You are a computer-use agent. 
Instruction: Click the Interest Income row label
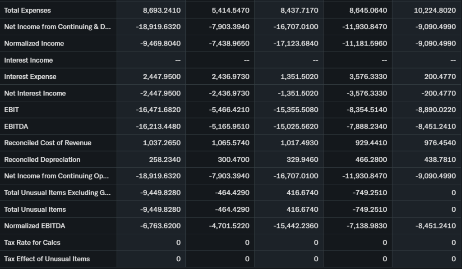click(x=28, y=60)
